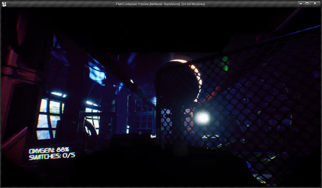Close the FNAFLockdown Preview window
Image resolution: width=322 pixels, height=188 pixels.
315,3
